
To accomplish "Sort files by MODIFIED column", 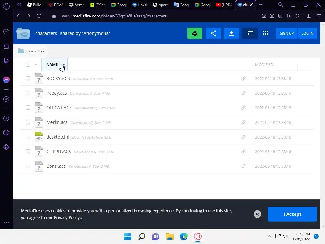I will pos(264,64).
